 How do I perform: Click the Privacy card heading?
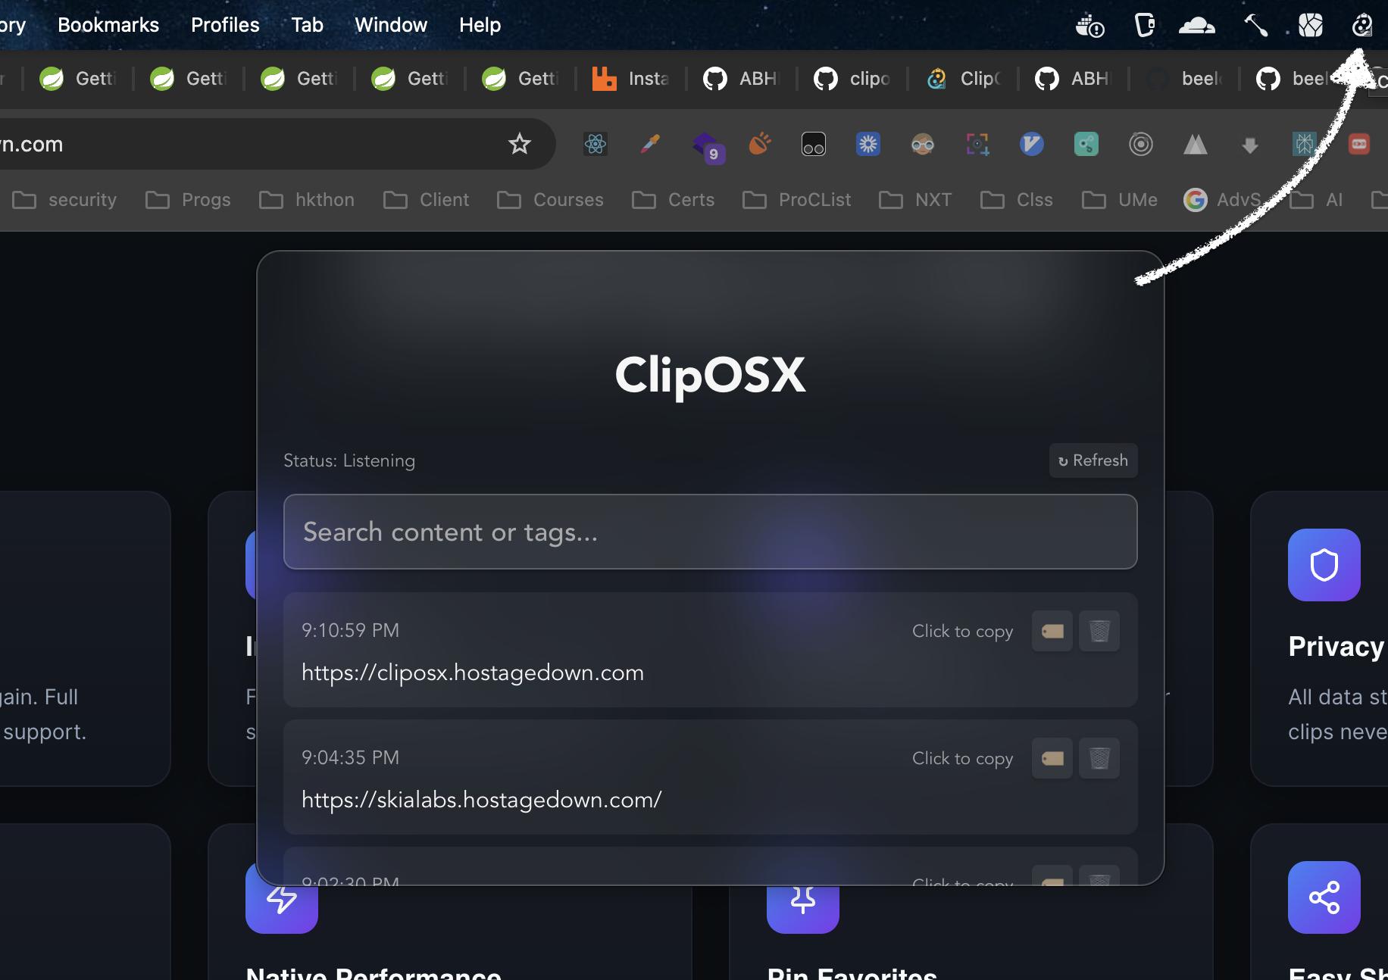tap(1337, 647)
